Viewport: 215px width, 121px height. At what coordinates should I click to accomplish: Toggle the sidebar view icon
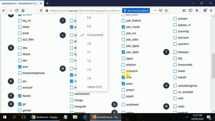(190, 10)
